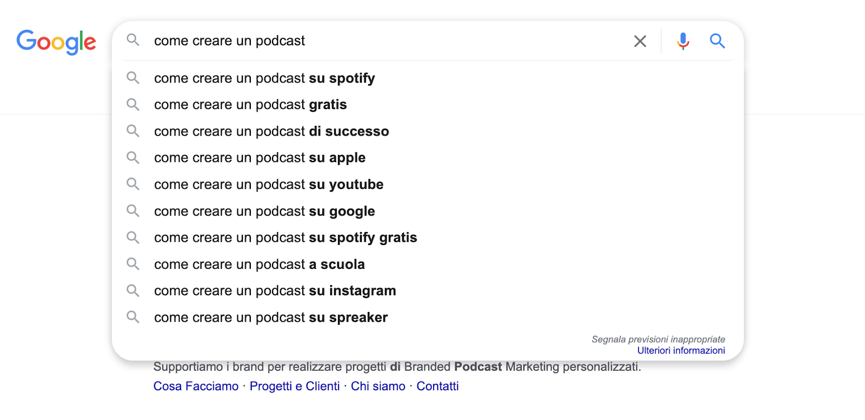The image size is (865, 420).
Task: Clear the search text with X icon
Action: (x=640, y=41)
